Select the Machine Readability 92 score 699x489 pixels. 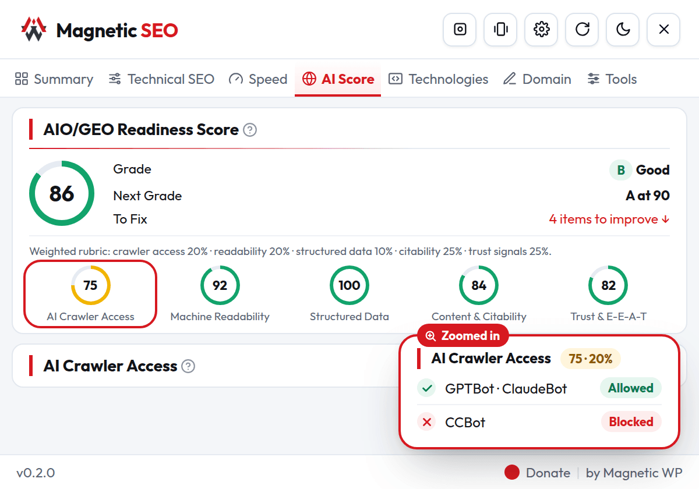[x=220, y=294]
